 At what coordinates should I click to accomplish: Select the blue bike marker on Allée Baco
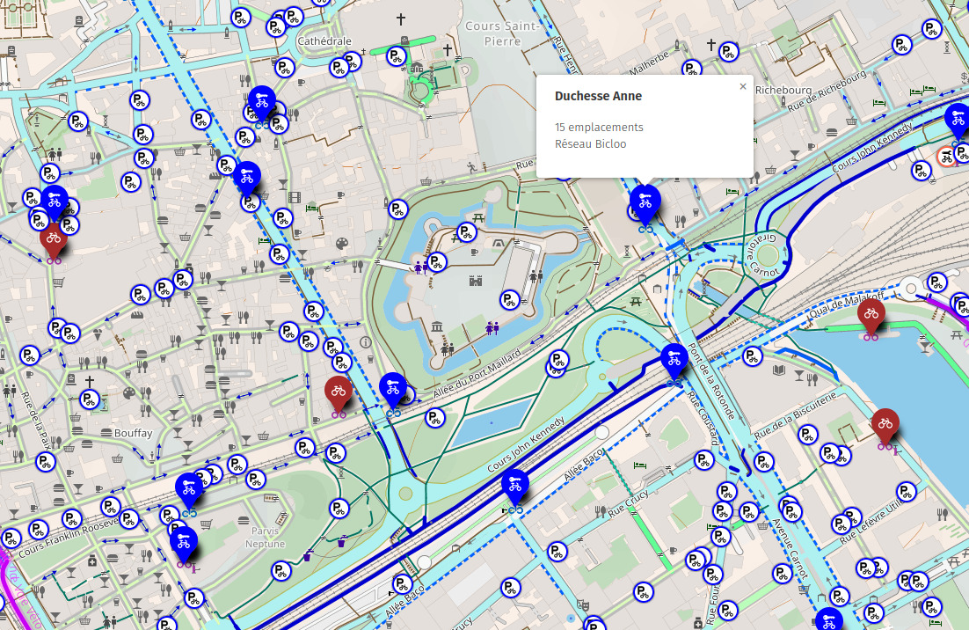coord(515,487)
